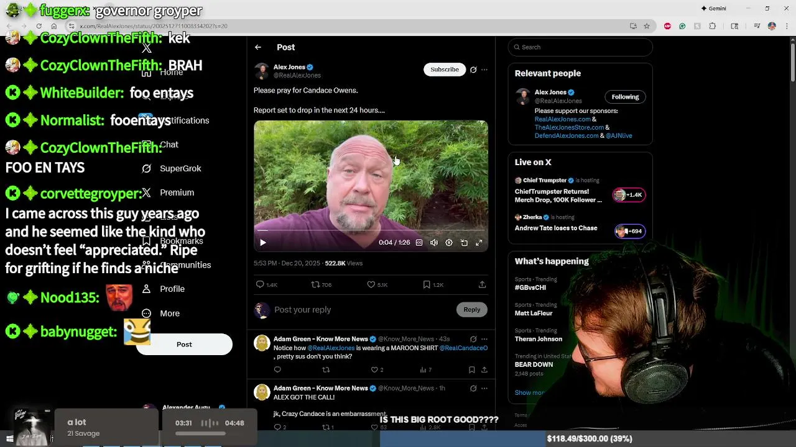Repost Adam Green's MAROON SHIRT reply
This screenshot has width=796, height=447.
click(325, 370)
